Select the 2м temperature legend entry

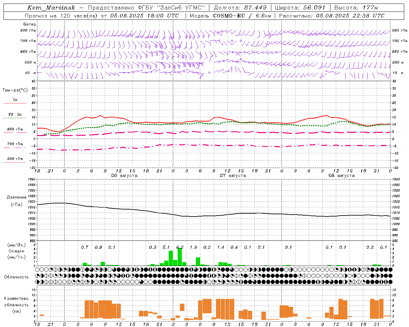coord(15,100)
